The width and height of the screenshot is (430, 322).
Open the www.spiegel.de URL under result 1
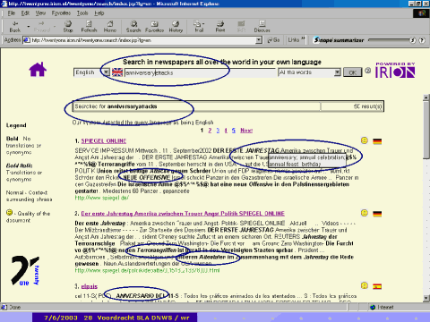point(102,198)
